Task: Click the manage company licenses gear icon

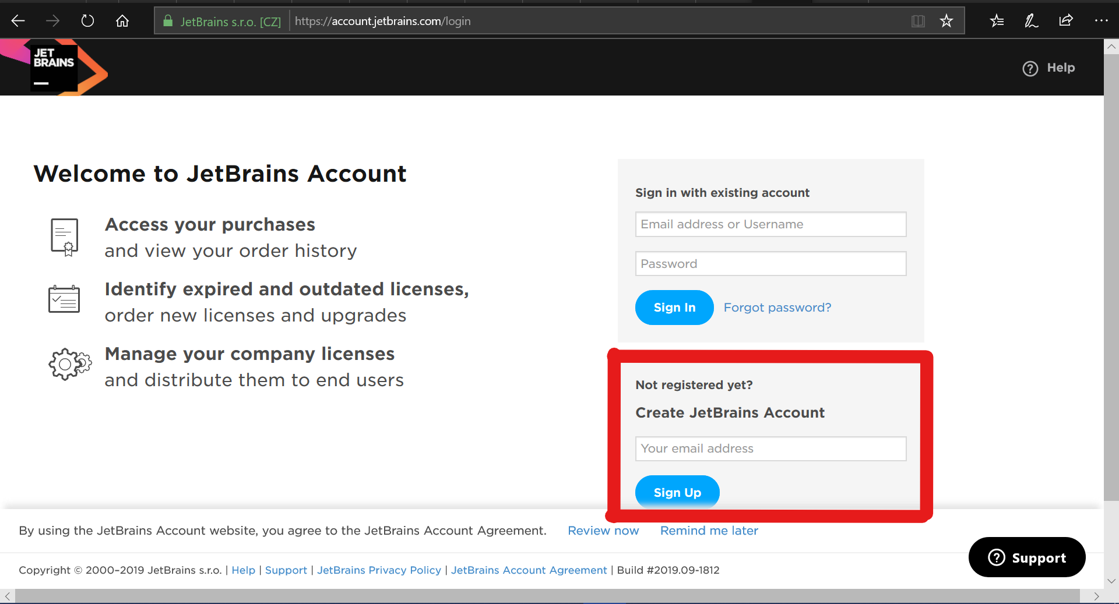Action: coord(70,365)
